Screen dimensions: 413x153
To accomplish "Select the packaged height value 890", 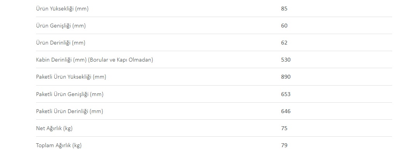I will [286, 77].
